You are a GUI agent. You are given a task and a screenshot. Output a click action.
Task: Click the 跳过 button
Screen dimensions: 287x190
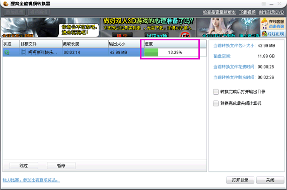(24, 166)
